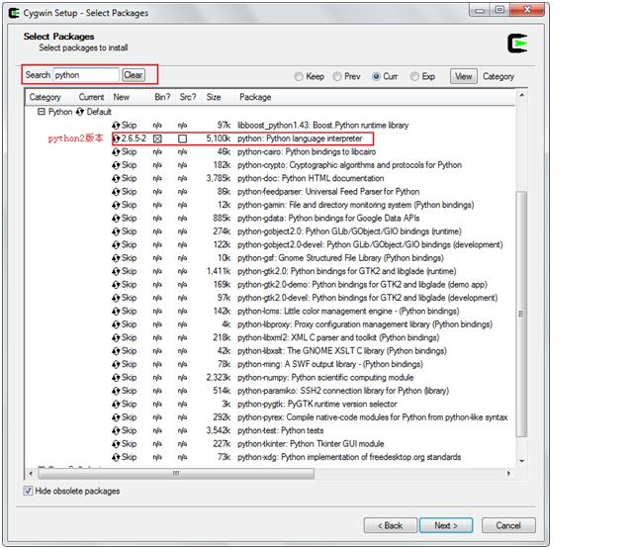Click the scroll down arrow of package list

pyautogui.click(x=521, y=461)
